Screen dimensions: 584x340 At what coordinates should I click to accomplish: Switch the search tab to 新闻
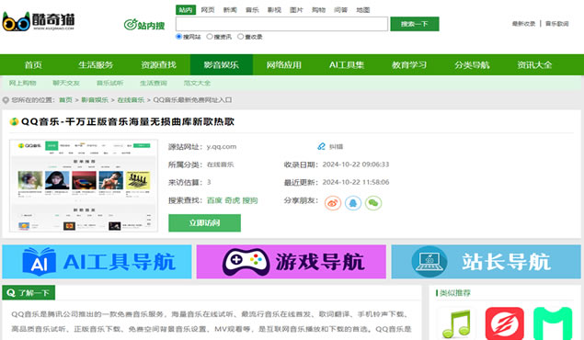(x=230, y=10)
